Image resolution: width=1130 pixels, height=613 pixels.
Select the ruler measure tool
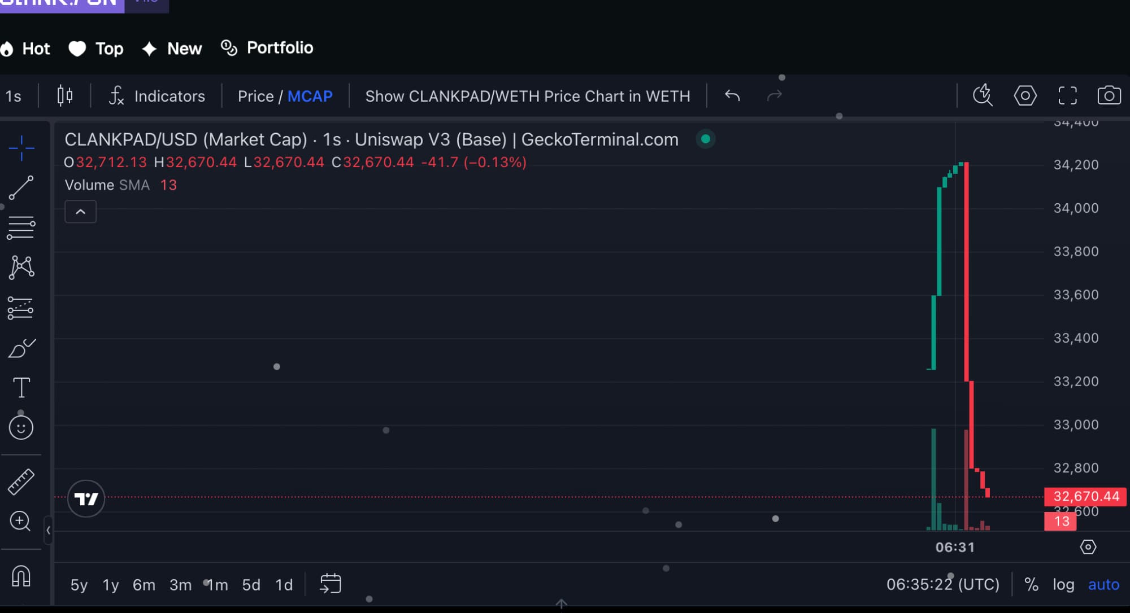click(21, 481)
